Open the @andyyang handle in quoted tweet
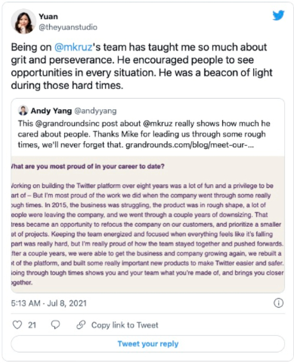Screen dimensions: 294x363 tap(95, 111)
